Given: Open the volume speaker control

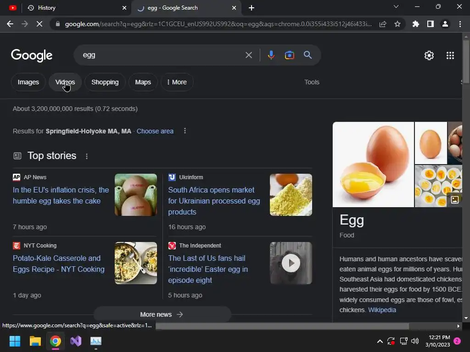Looking at the screenshot, I should 415,341.
